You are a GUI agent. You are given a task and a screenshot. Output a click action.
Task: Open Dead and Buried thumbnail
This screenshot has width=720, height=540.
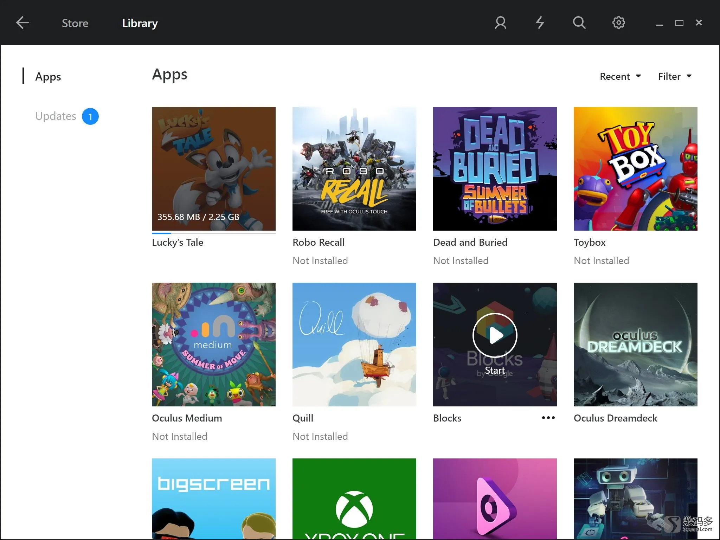tap(495, 169)
